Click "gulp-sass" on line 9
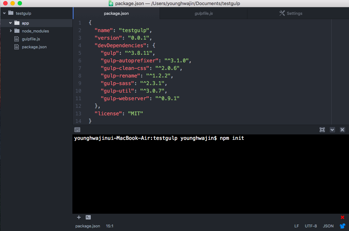The image size is (349, 231). pyautogui.click(x=117, y=83)
